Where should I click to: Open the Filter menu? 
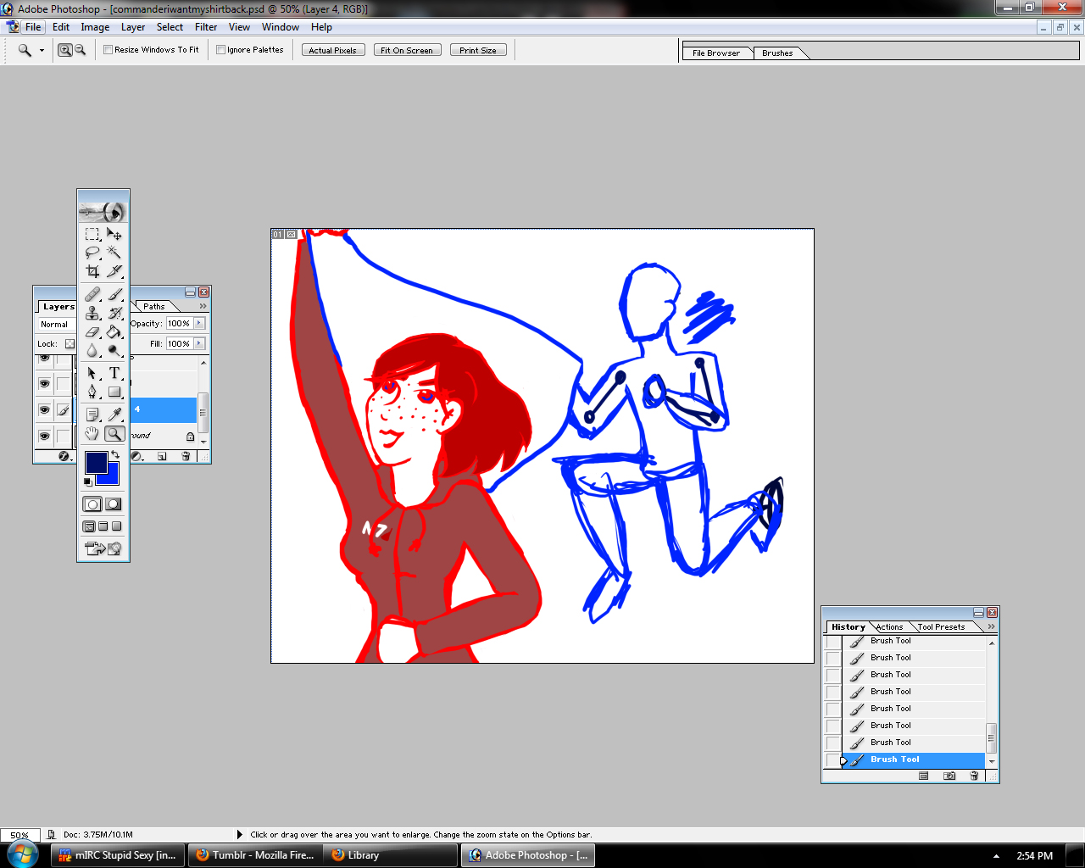pos(206,27)
